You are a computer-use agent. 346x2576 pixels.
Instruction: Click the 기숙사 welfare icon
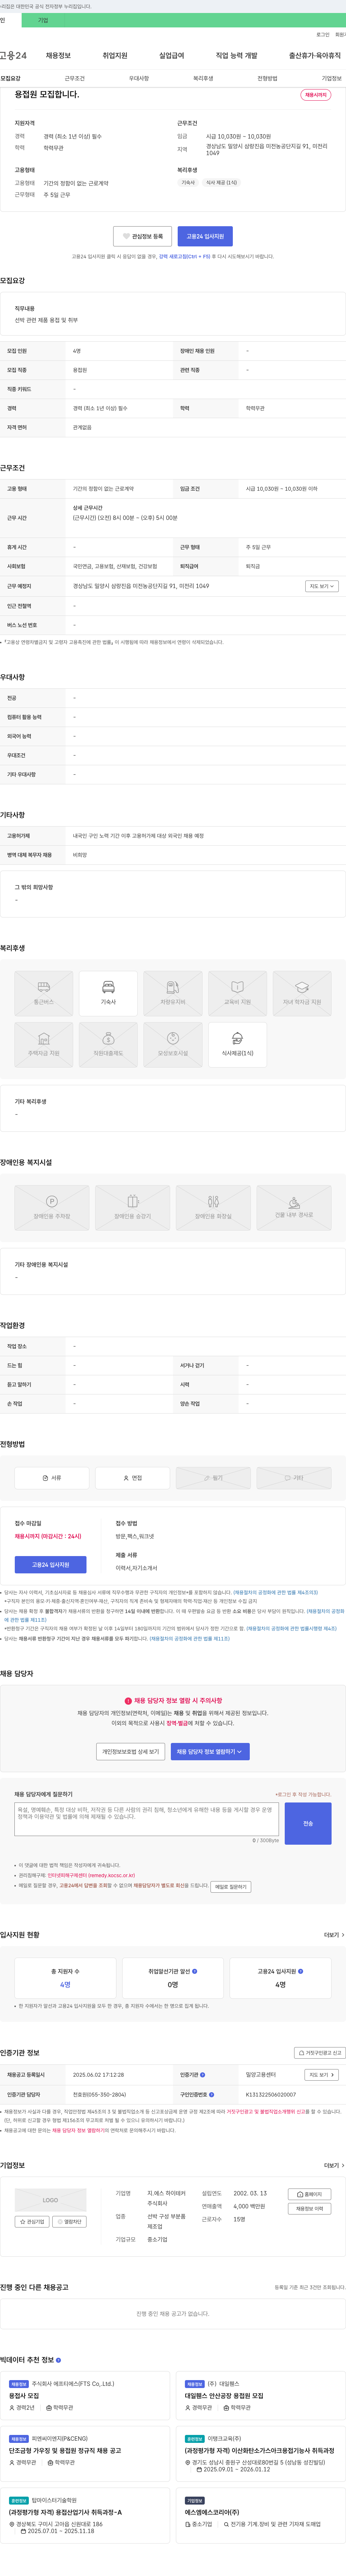[108, 993]
